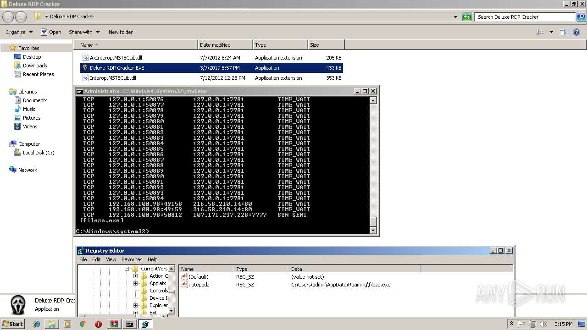
Task: Switch to cmd.exe taskbar button
Action: pyautogui.click(x=130, y=324)
